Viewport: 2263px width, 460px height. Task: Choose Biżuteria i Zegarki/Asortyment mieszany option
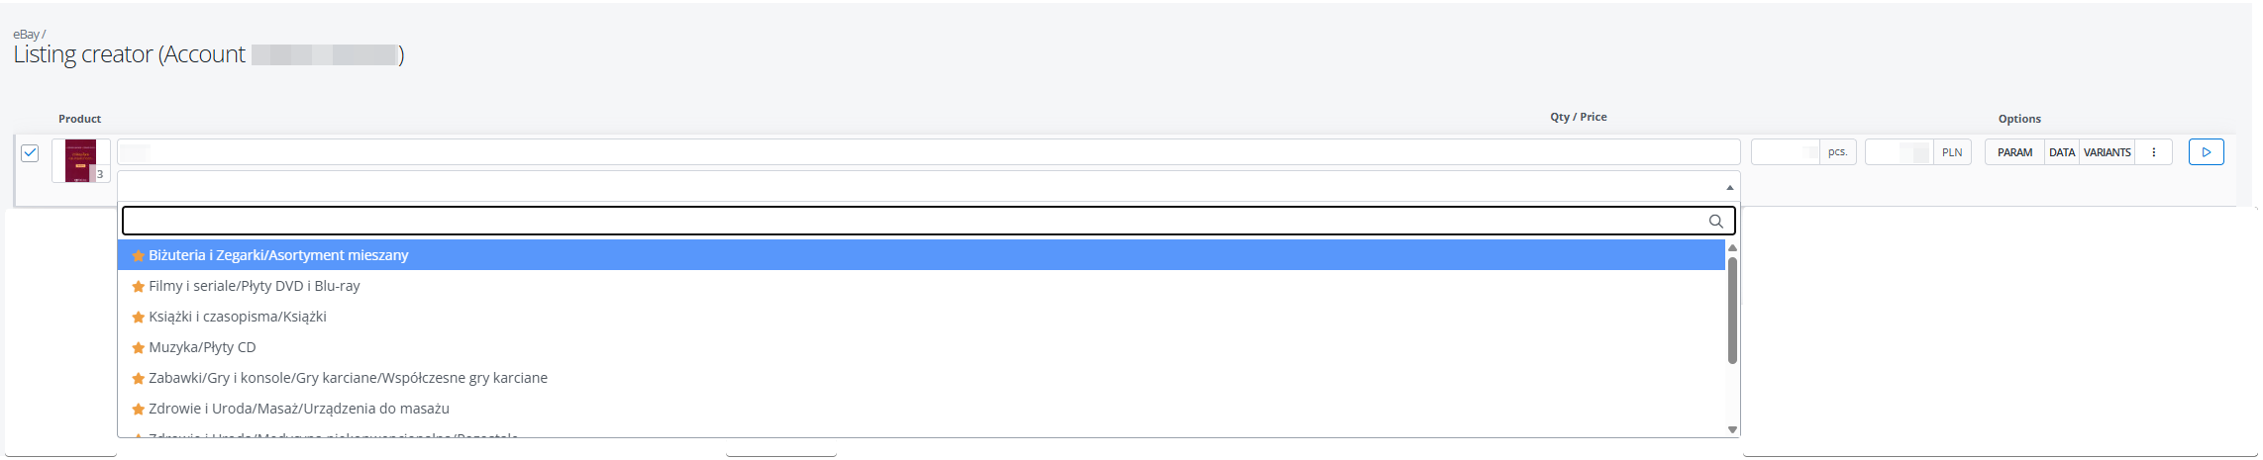pos(278,255)
